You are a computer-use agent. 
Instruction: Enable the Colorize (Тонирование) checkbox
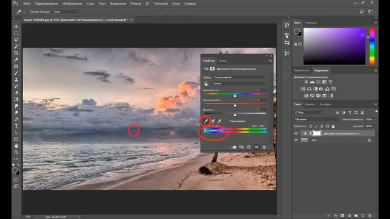227,121
